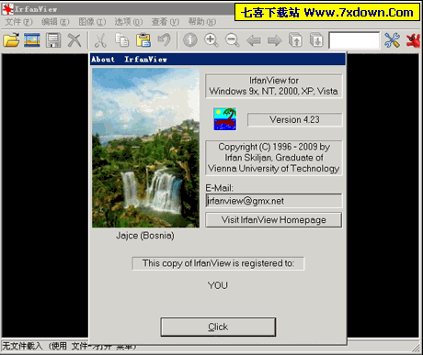This screenshot has width=423, height=355.
Task: Click the 'About IrfanView' dialog title bar
Action: pyautogui.click(x=218, y=59)
